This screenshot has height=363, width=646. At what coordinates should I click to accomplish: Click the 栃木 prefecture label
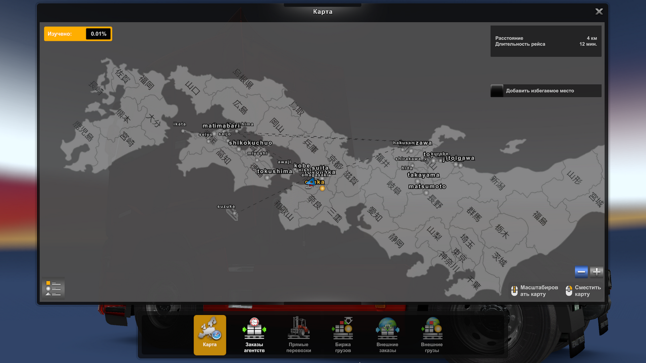pos(502,231)
